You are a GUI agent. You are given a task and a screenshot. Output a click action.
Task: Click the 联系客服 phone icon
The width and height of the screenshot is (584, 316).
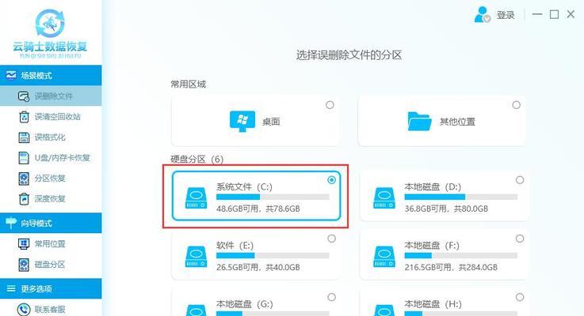24,310
